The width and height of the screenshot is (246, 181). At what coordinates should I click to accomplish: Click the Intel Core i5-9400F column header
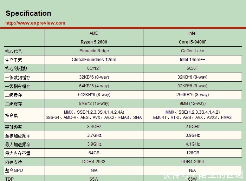click(192, 38)
